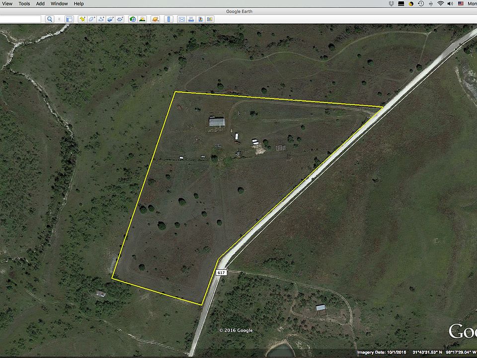Click the crosshair menu bar icon
Image resolution: width=477 pixels, height=358 pixels.
point(431,3)
